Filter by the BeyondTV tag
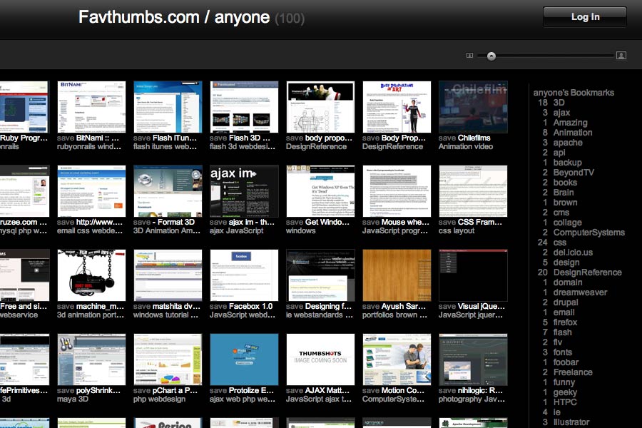 (574, 173)
